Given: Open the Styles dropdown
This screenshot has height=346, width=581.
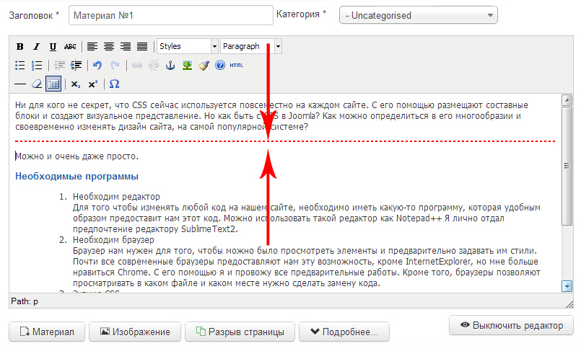Looking at the screenshot, I should 188,46.
